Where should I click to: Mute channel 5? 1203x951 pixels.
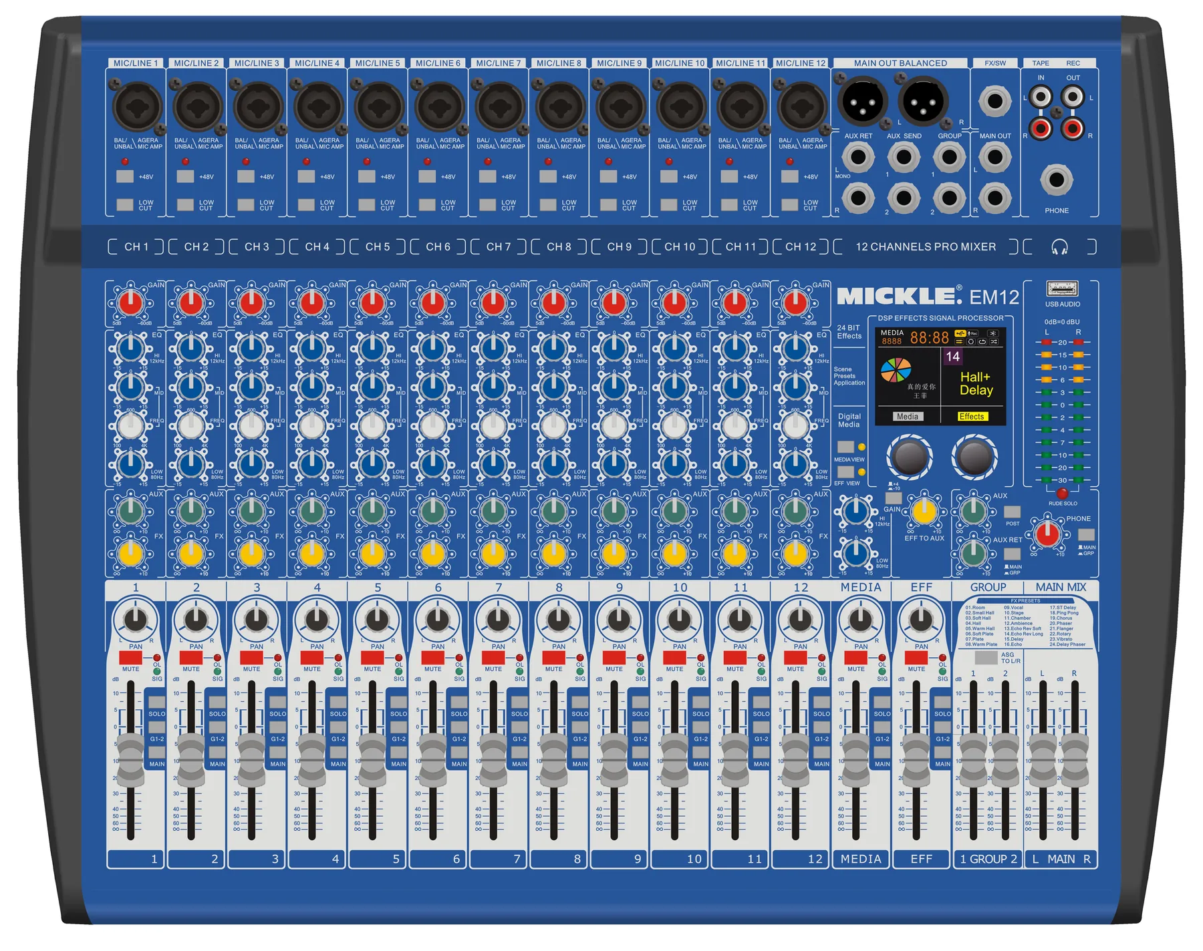(x=372, y=658)
